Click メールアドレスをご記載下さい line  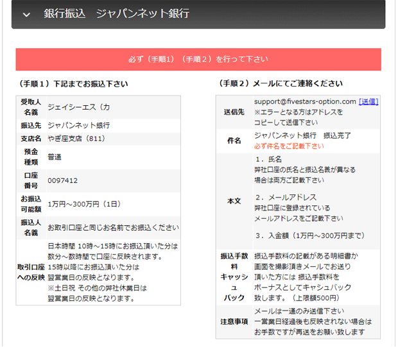click(x=298, y=218)
